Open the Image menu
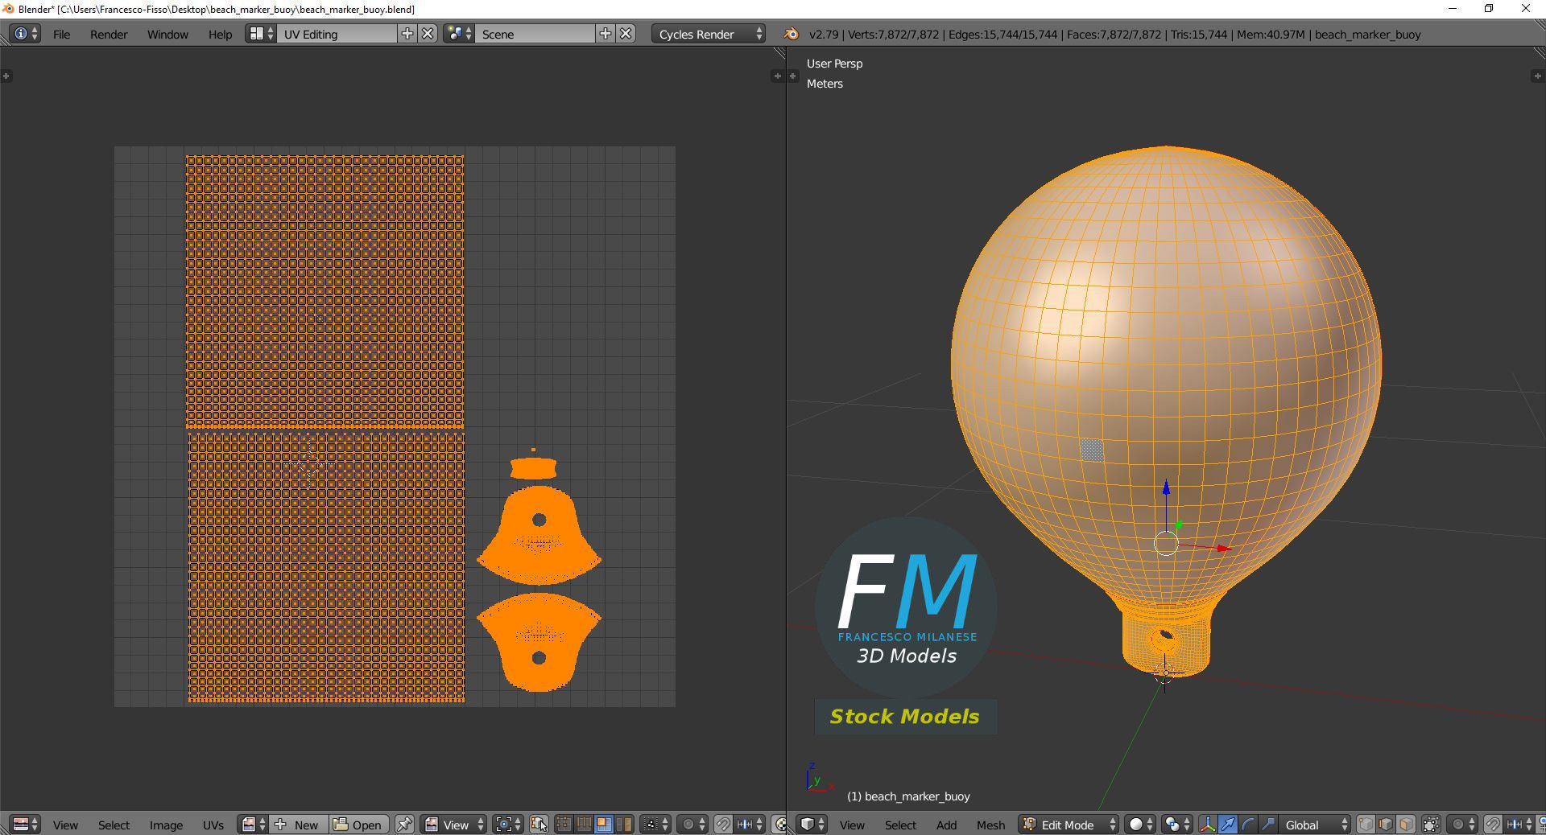1546x835 pixels. click(x=166, y=825)
